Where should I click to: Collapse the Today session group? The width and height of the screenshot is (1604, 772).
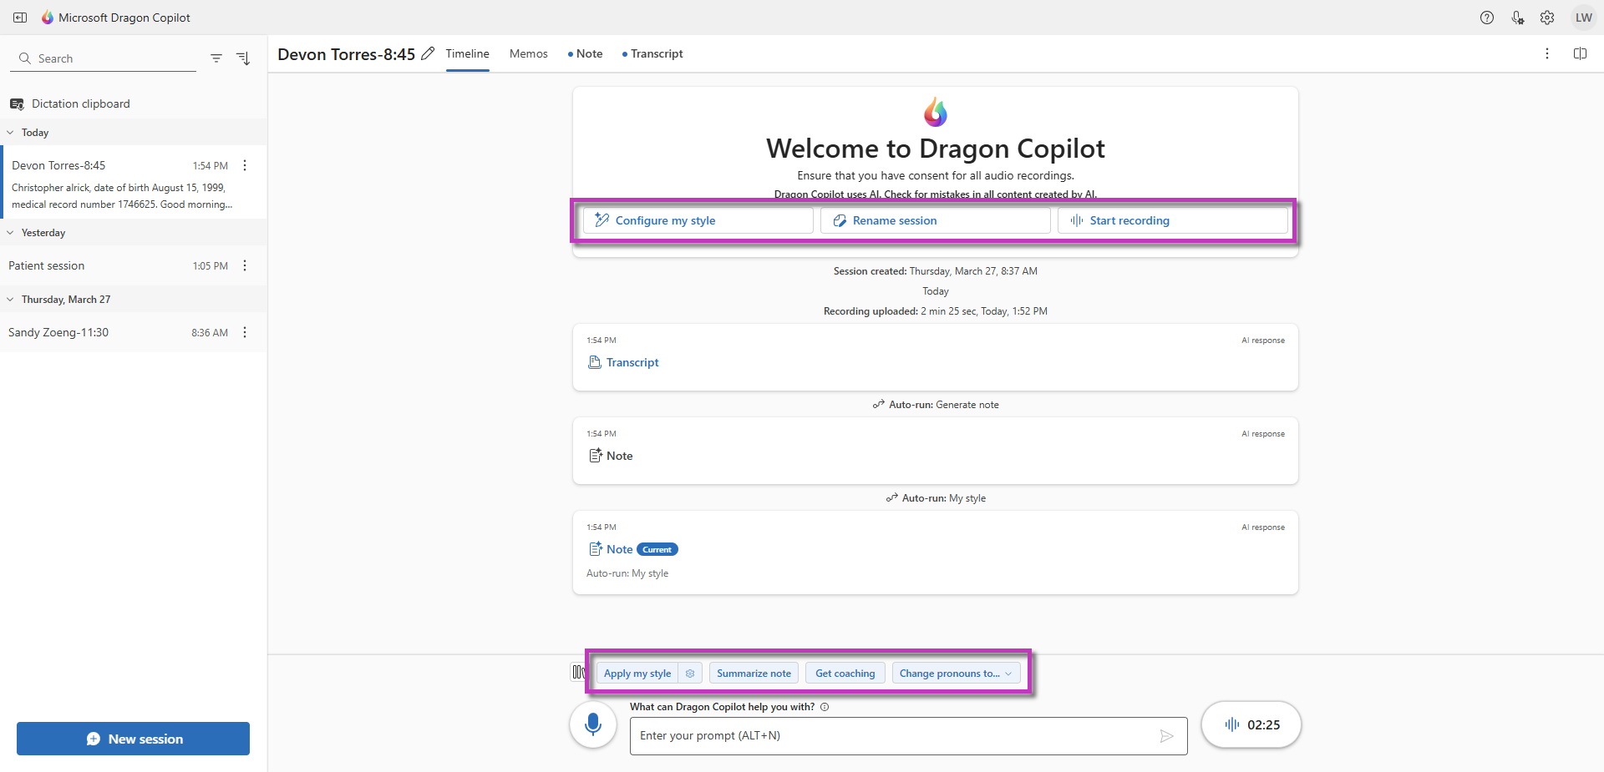(x=11, y=133)
